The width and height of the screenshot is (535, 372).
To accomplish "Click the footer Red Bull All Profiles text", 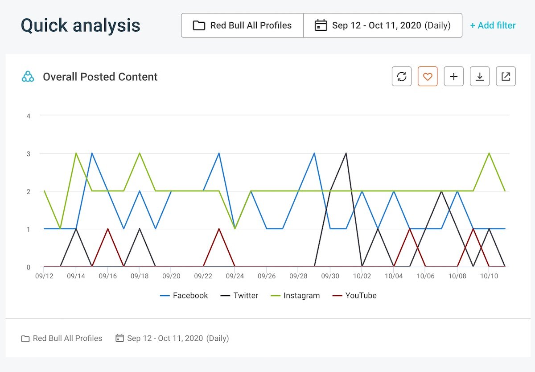I will (67, 338).
